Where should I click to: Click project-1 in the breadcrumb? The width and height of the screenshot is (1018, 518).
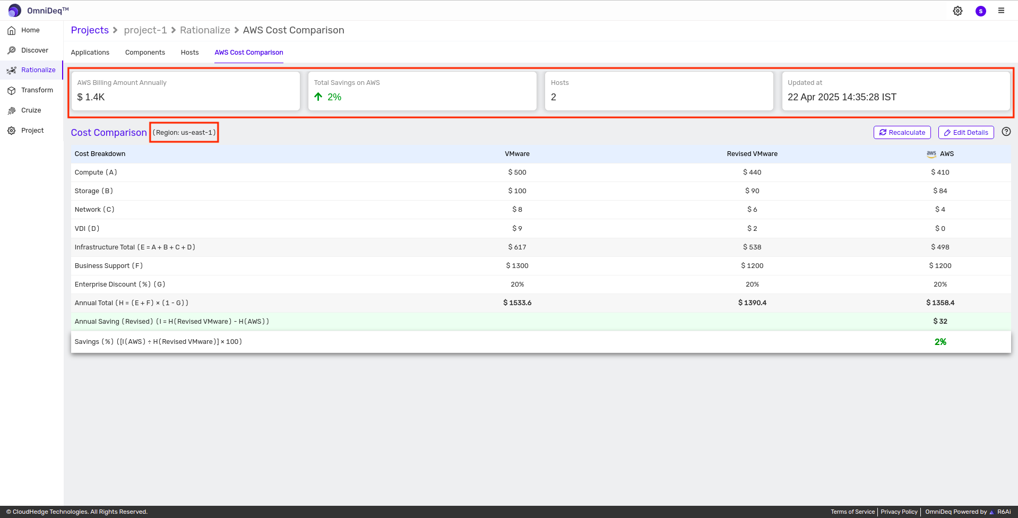[145, 30]
